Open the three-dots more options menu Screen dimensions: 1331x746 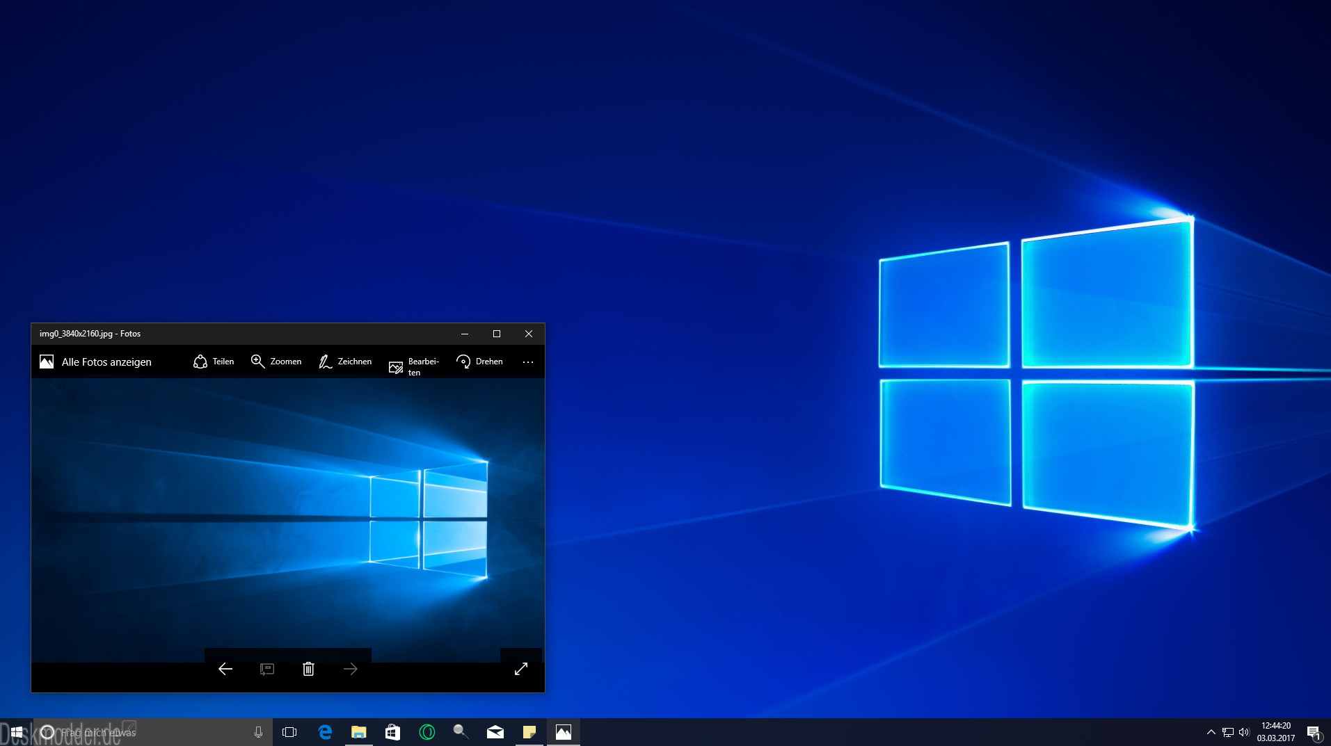(528, 362)
